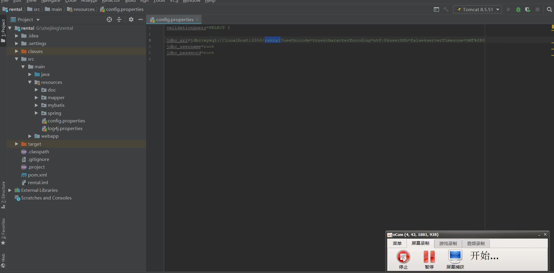Click the Search Everywhere magnifier icon

tap(549, 9)
